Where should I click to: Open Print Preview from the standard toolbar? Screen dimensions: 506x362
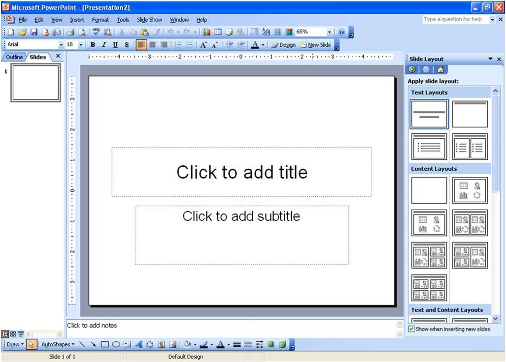[82, 32]
